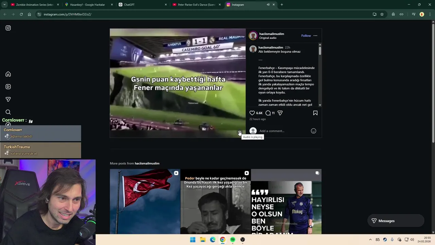Viewport: 435px width, 245px height.
Task: Click Original audio link
Action: [x=268, y=38]
